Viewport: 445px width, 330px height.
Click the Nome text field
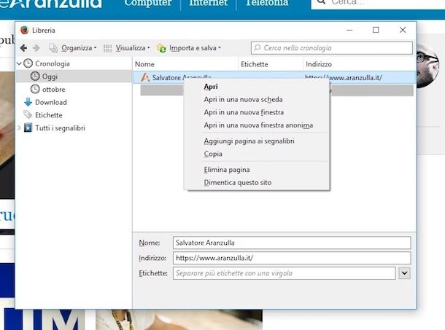[292, 243]
